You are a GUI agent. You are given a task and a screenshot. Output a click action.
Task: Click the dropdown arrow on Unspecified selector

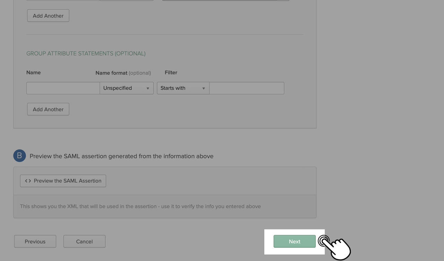[148, 88]
